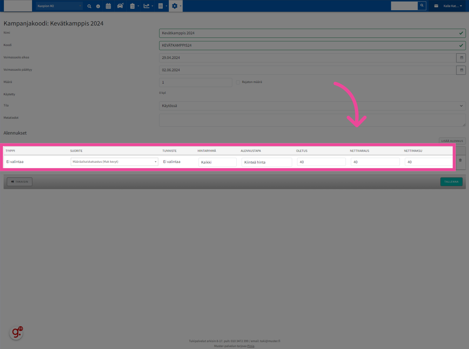Open the Suorite dropdown Määräaikaiskatsastus

[114, 162]
